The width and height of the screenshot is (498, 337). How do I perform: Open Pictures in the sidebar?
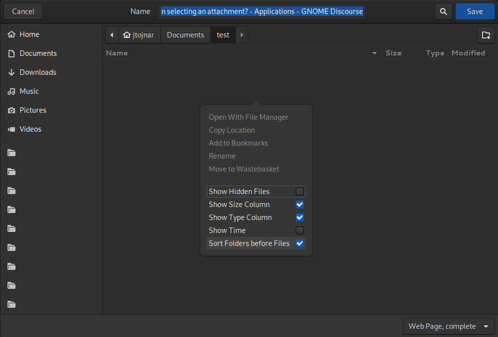point(51,110)
